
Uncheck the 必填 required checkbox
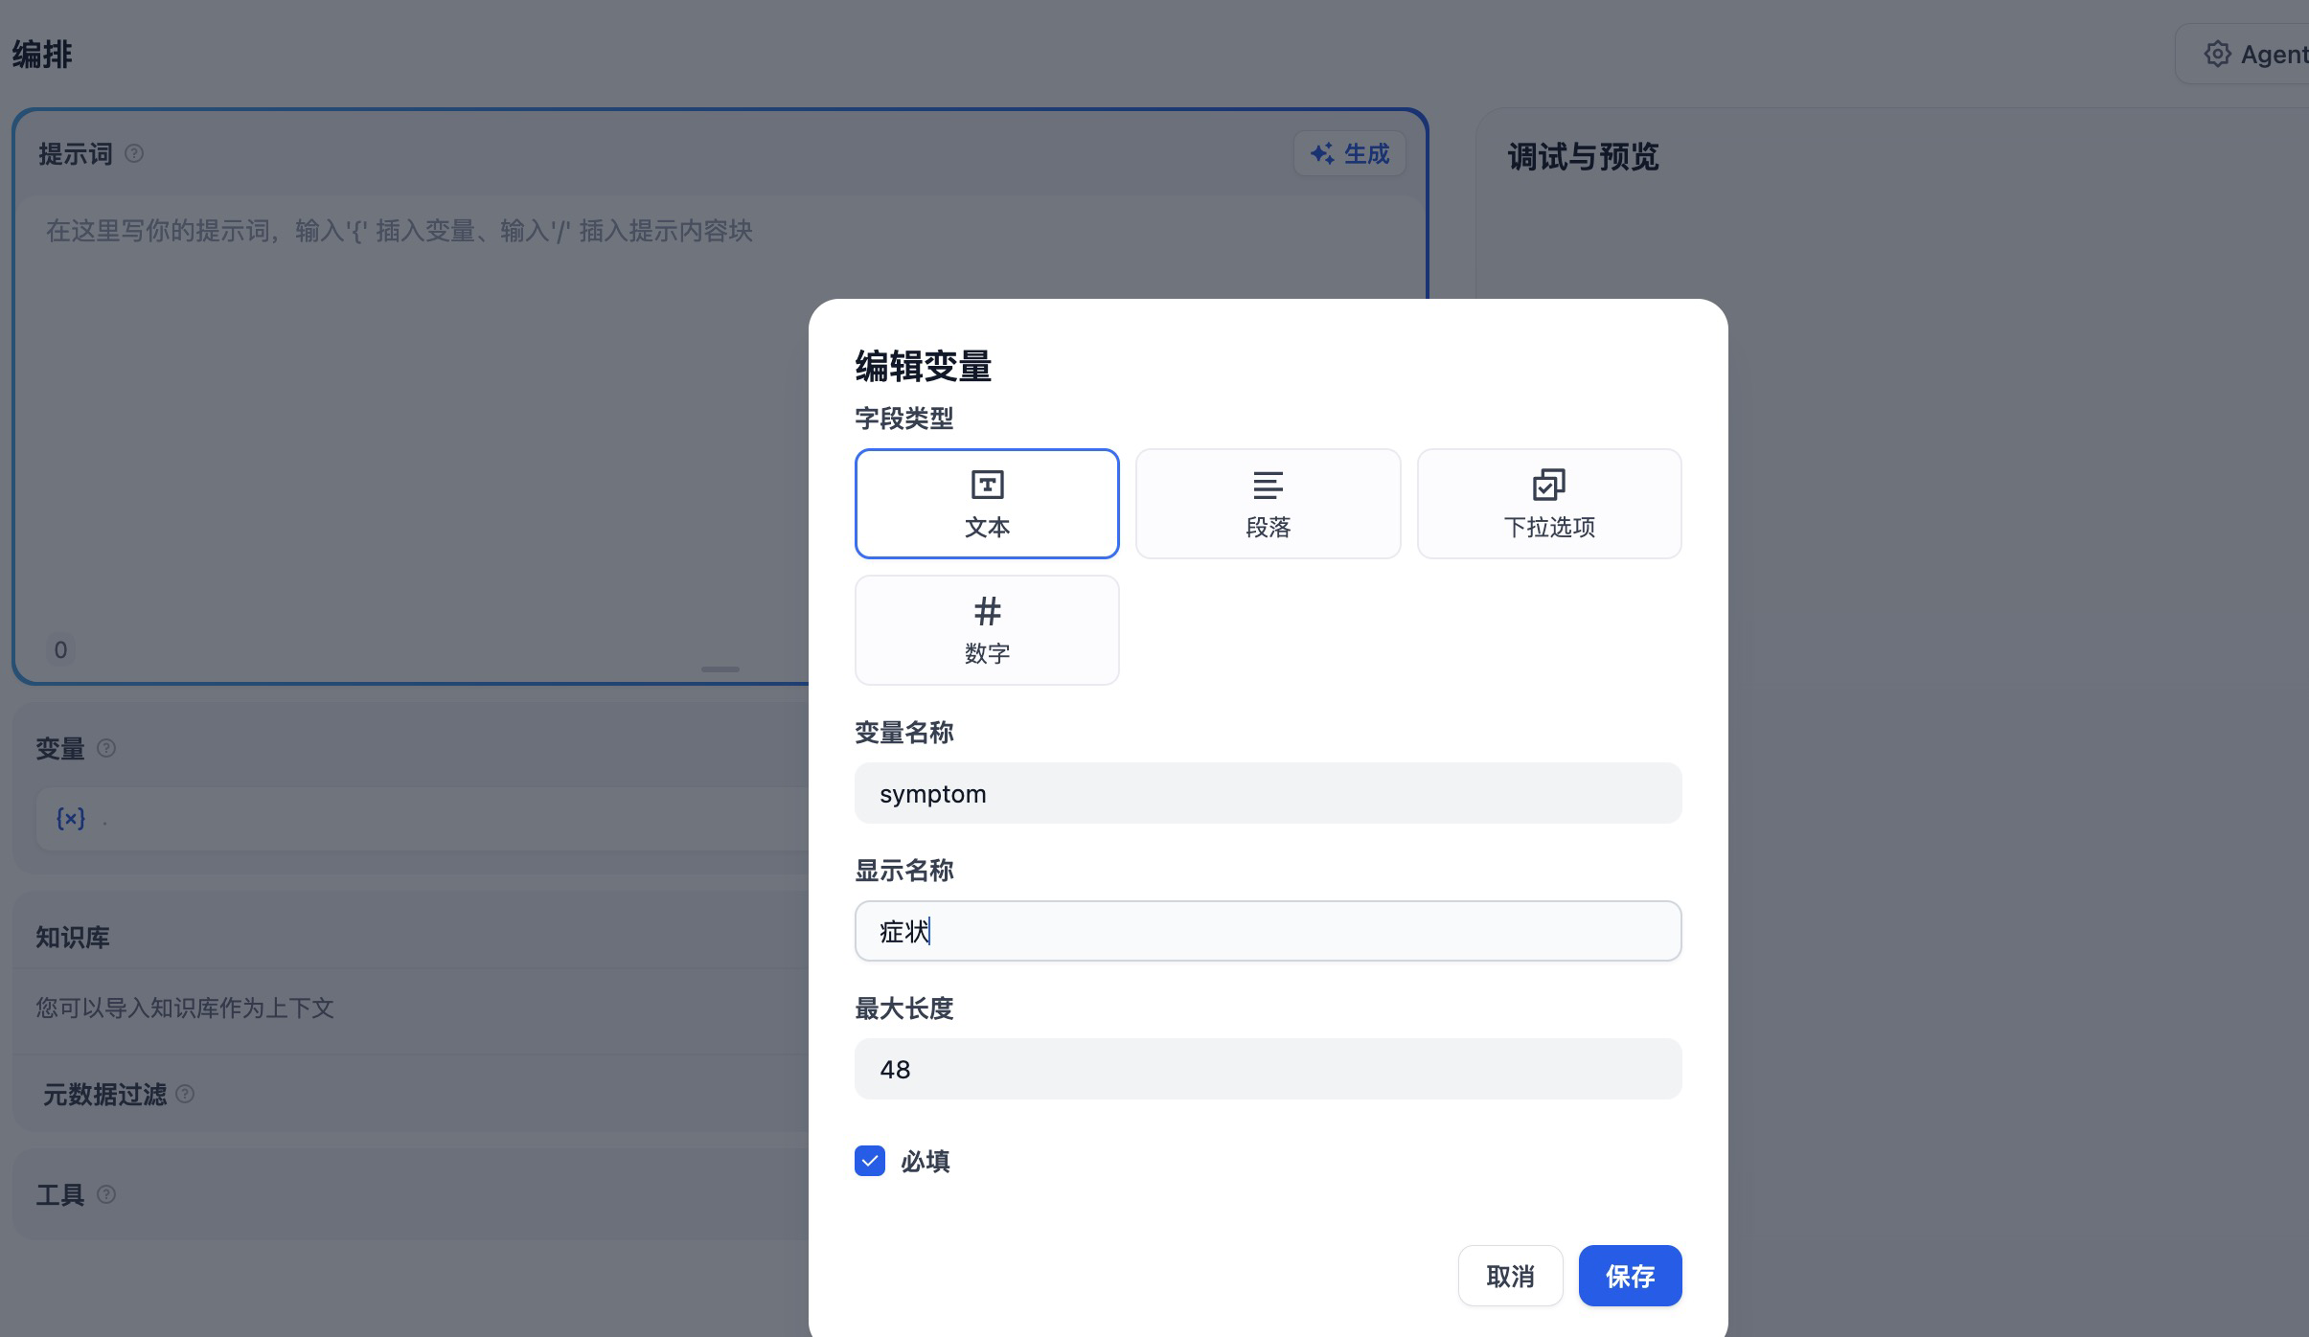[x=870, y=1161]
